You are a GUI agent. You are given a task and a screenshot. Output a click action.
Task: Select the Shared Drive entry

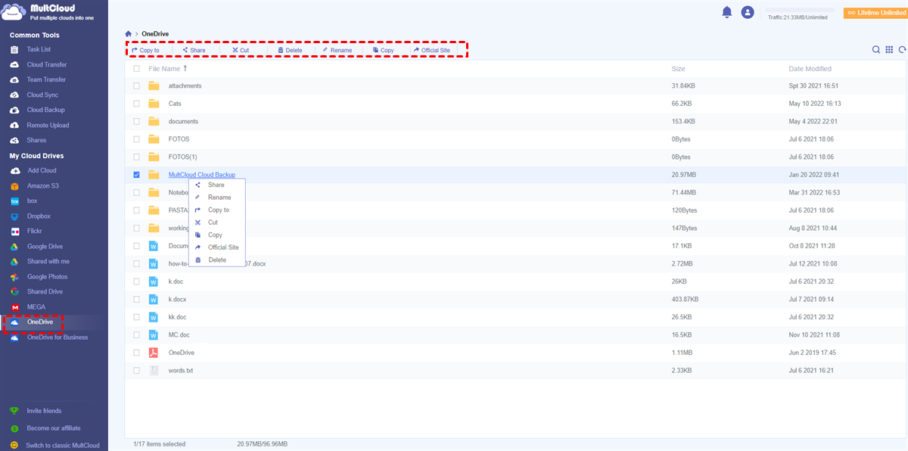pos(45,291)
